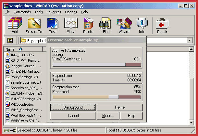This screenshot has height=136, width=198.
Task: Click the drive icon in status bar
Action: [x=6, y=131]
